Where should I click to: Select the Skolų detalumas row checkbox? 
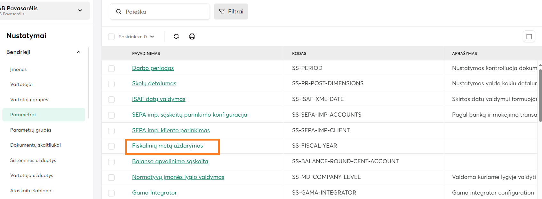coord(111,84)
